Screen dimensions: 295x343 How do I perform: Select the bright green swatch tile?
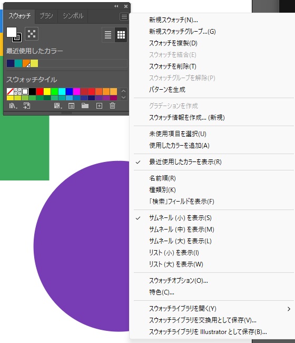(x=54, y=91)
